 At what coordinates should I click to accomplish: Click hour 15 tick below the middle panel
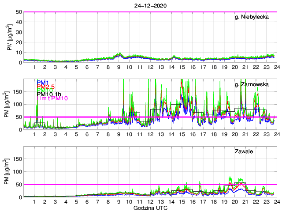coord(182,134)
